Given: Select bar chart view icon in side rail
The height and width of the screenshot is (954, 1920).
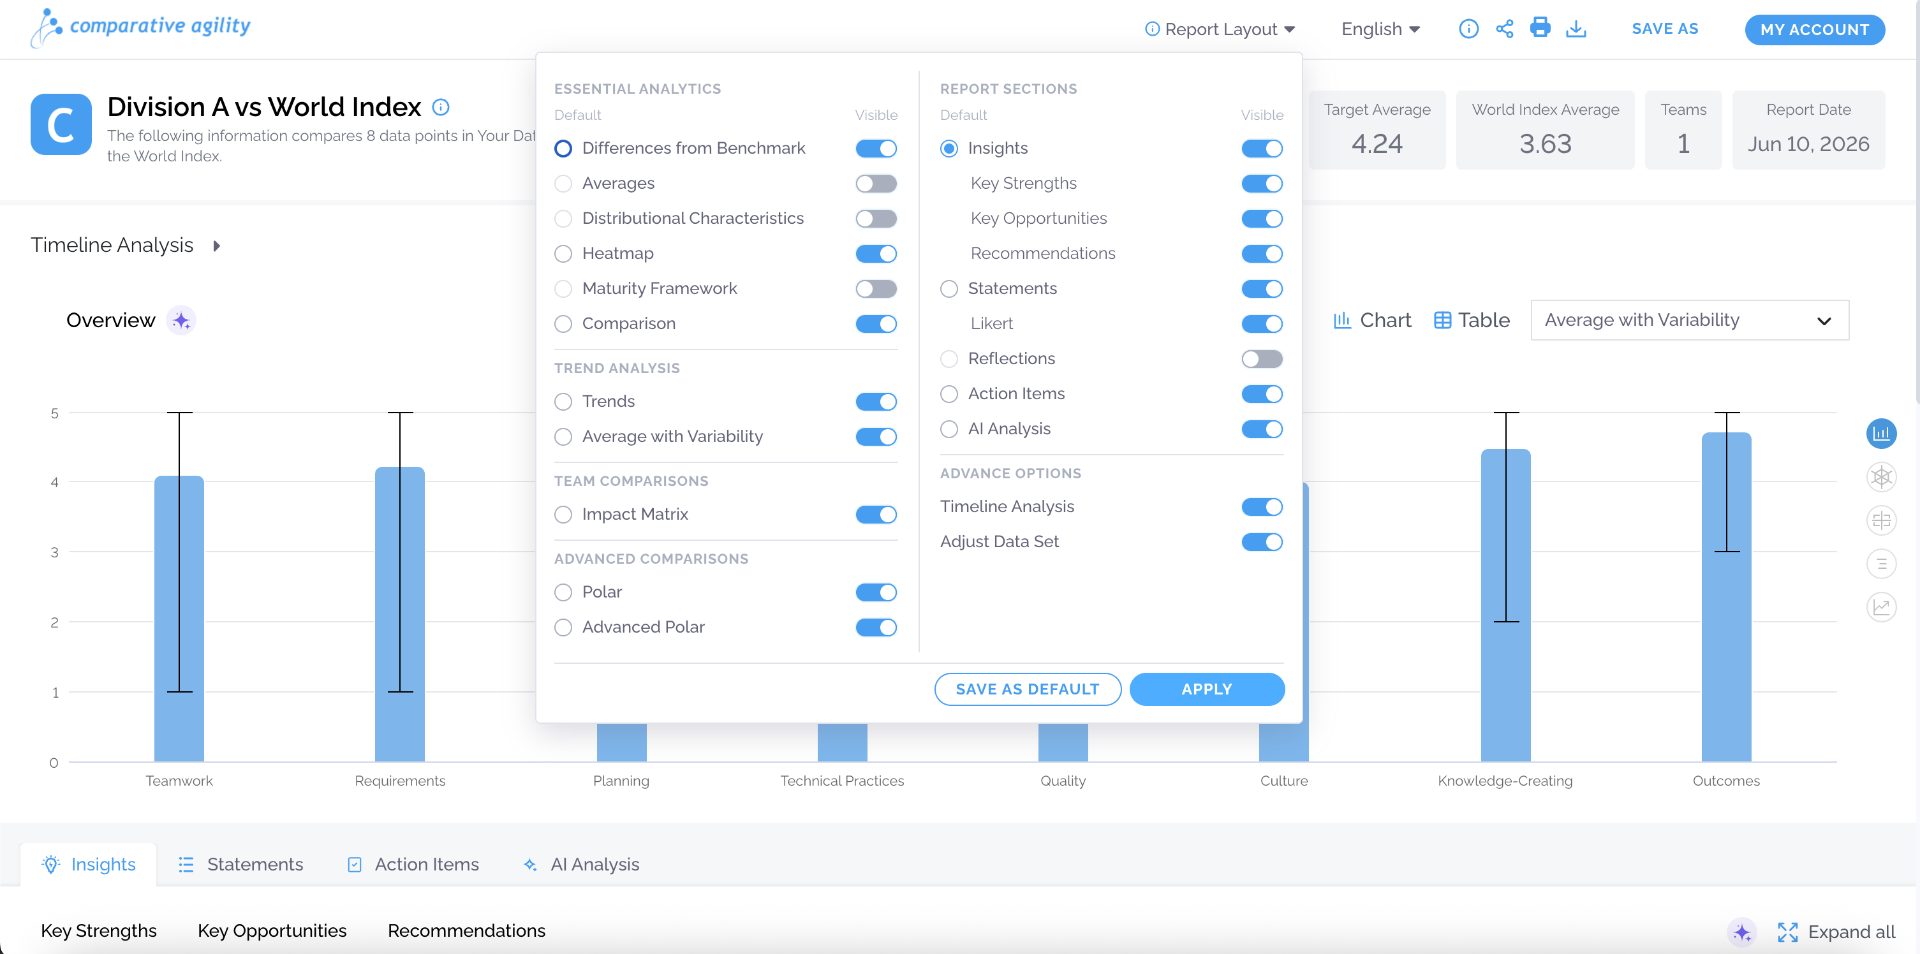Looking at the screenshot, I should coord(1880,433).
